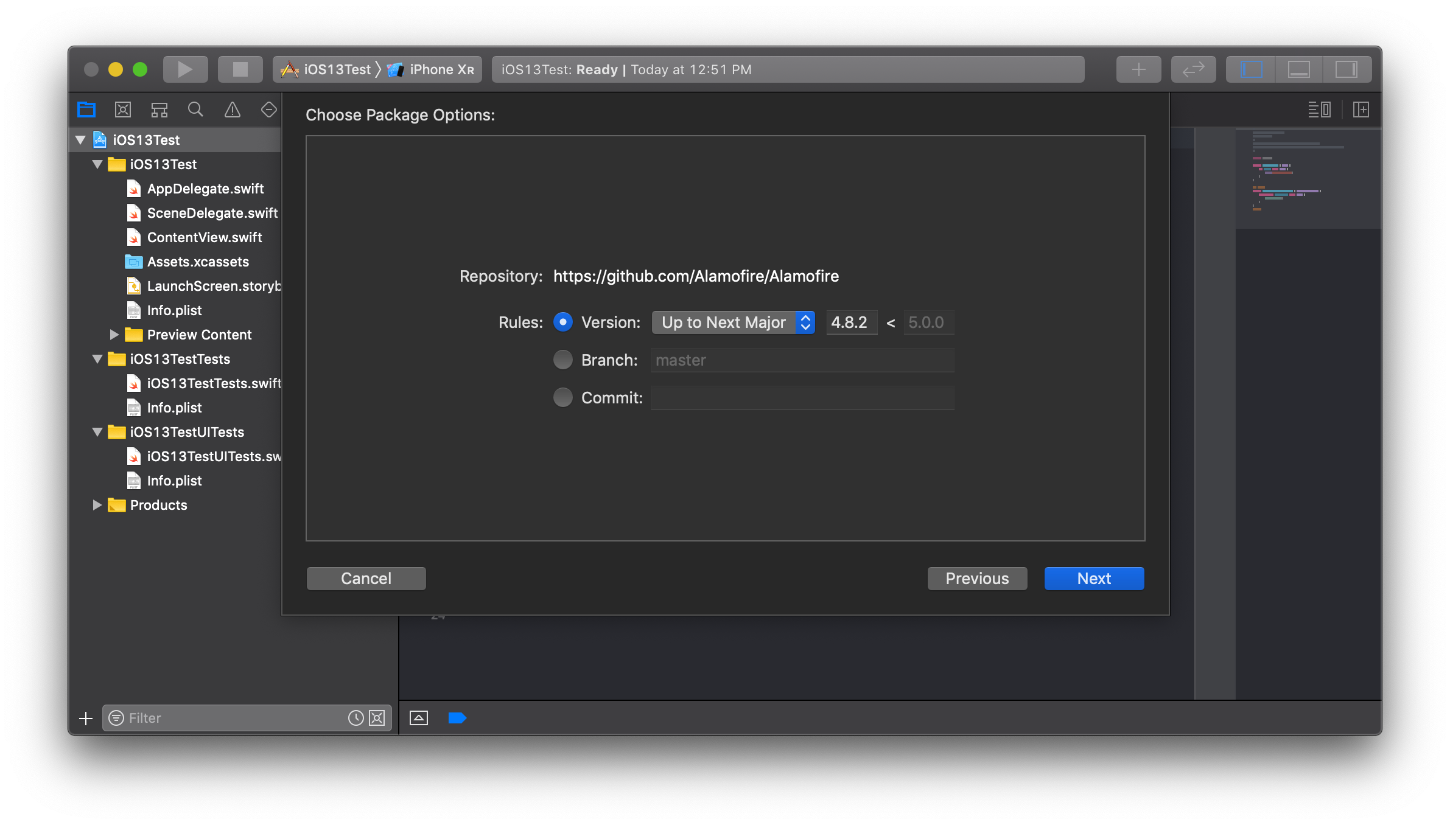Proceed with the Next button
Viewport: 1450px width, 825px height.
tap(1094, 579)
